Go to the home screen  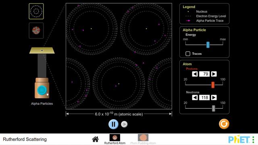96,139
